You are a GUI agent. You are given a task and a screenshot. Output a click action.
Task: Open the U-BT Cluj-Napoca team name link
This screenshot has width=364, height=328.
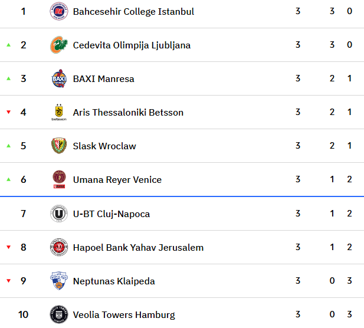pyautogui.click(x=111, y=214)
